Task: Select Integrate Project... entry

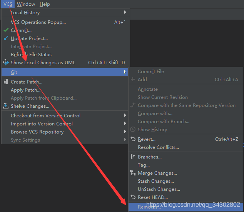Action: coord(65,46)
